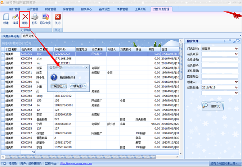
Task: Confirm deletion with 确定(O) button
Action: 58,86
